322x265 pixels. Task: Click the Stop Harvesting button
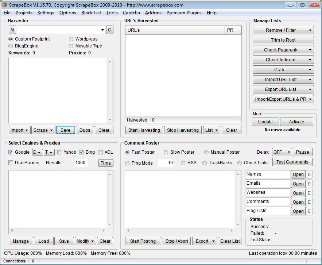pos(183,130)
